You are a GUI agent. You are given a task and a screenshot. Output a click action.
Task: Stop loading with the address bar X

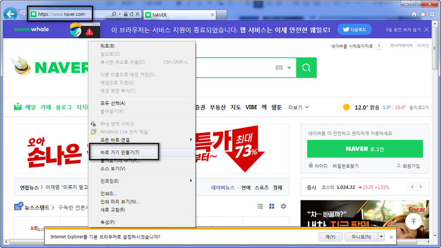tap(137, 14)
